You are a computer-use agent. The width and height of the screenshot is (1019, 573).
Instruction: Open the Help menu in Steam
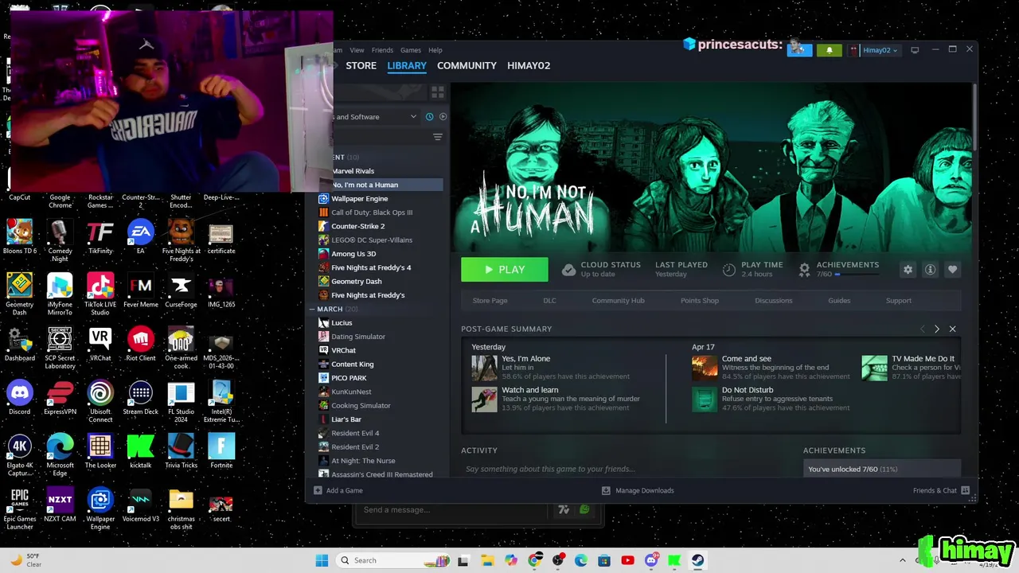435,50
